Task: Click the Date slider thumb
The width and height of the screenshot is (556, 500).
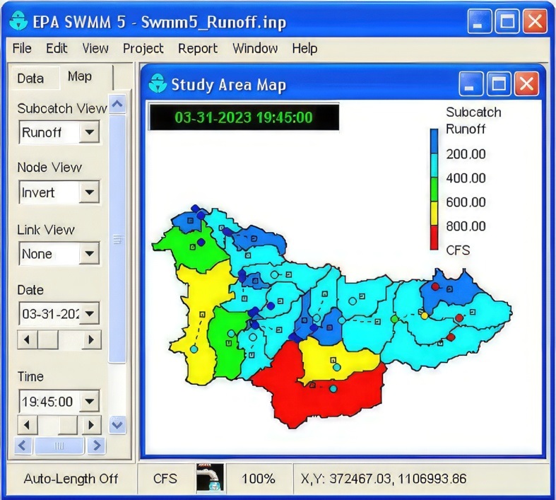Action: (48, 339)
